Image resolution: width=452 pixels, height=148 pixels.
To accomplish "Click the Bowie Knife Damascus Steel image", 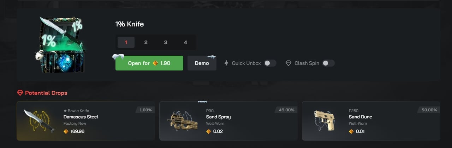I will (38, 121).
